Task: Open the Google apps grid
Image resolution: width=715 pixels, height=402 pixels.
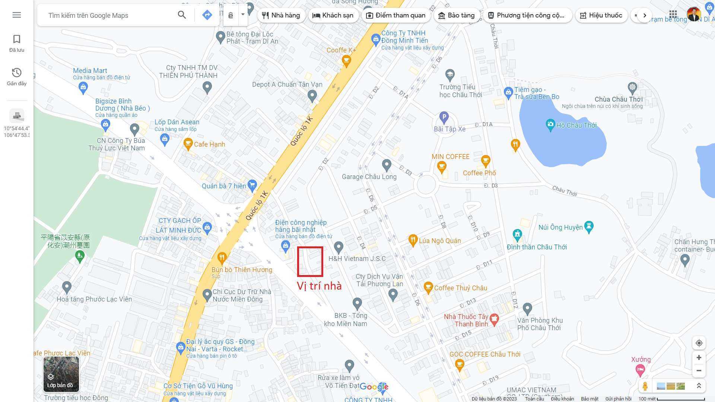Action: (x=673, y=15)
